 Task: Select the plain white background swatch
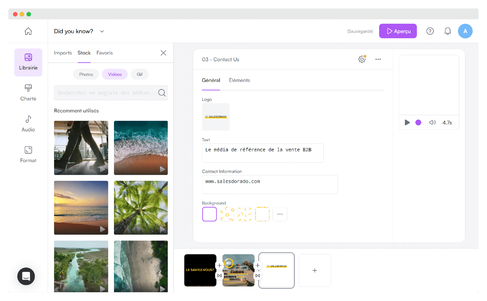click(209, 214)
